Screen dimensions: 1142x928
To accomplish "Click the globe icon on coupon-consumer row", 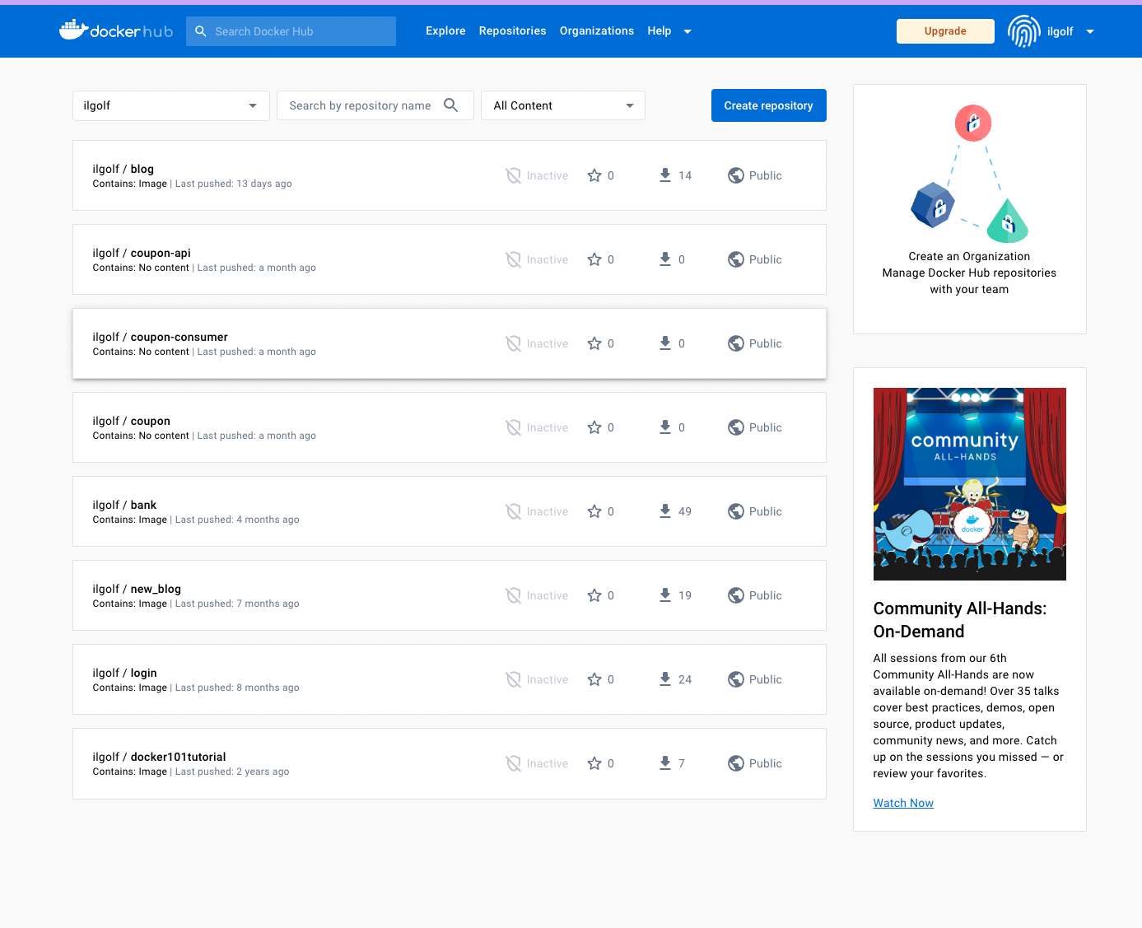I will [736, 343].
